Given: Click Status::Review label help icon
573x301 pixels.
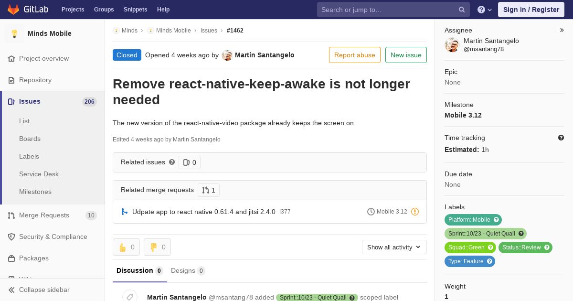Looking at the screenshot, I should (x=547, y=247).
